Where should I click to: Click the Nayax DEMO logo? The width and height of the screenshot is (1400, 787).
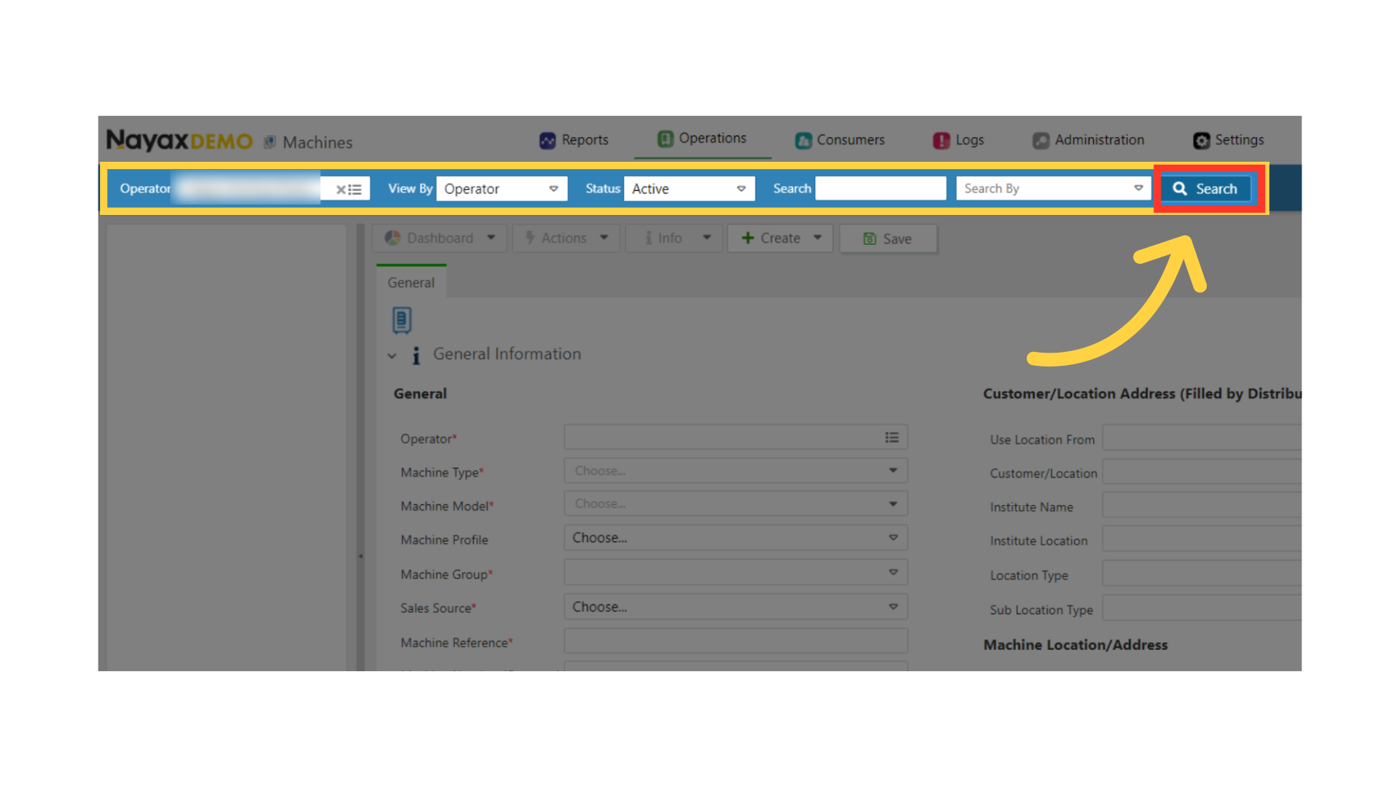coord(179,140)
